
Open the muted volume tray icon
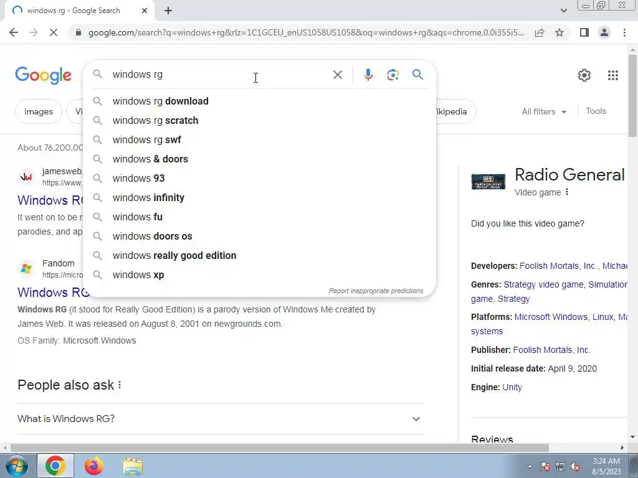tap(575, 466)
